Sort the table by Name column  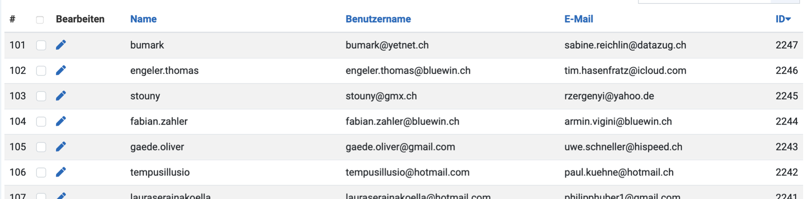click(x=143, y=19)
